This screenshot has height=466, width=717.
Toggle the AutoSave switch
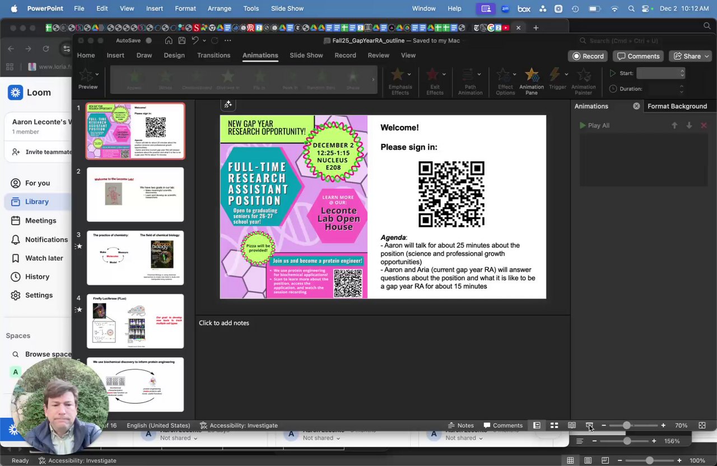point(148,40)
